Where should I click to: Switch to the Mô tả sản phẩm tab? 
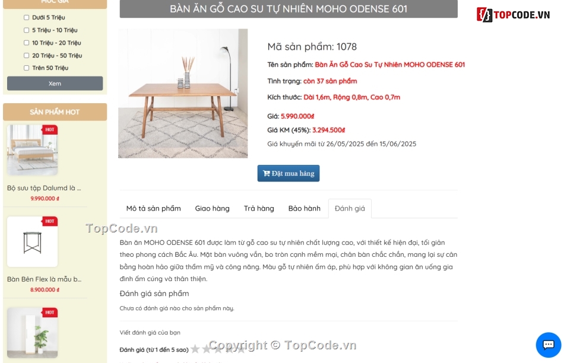coord(154,208)
